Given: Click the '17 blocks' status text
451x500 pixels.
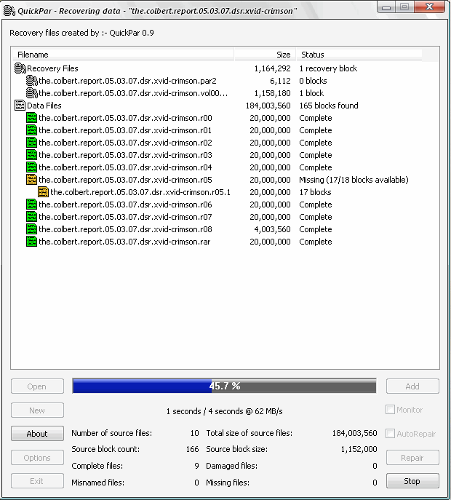Looking at the screenshot, I should [x=315, y=192].
